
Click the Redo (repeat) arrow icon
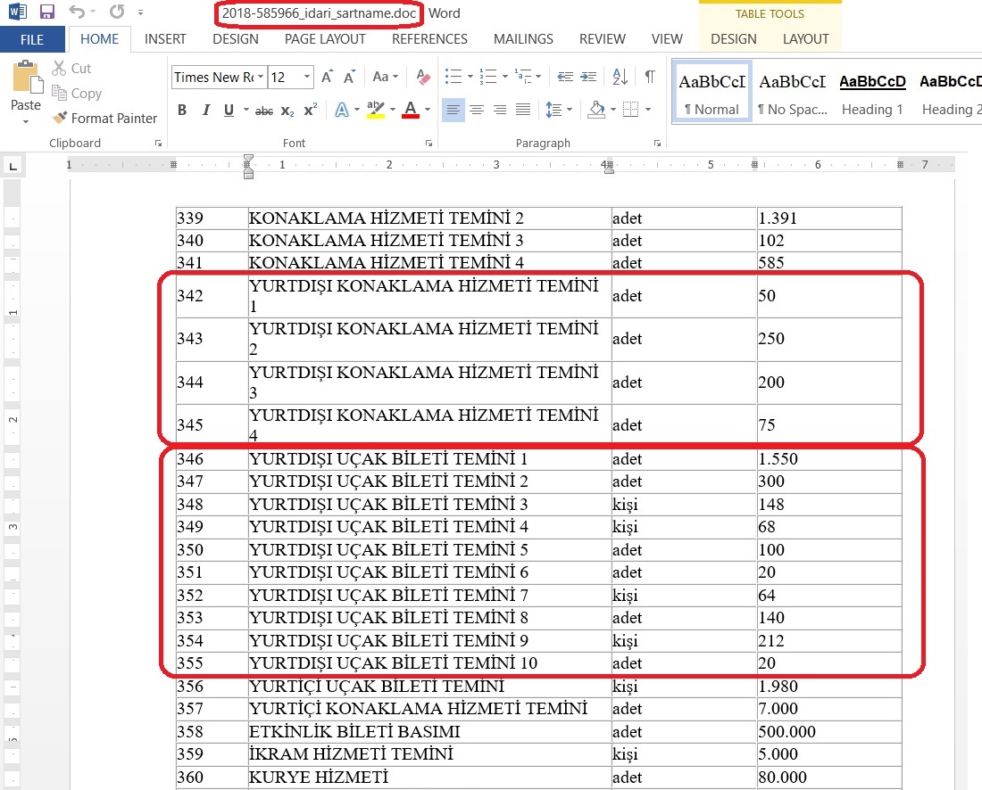(x=116, y=12)
